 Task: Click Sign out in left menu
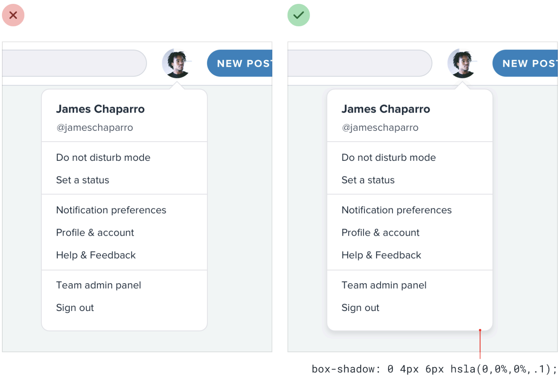(75, 308)
